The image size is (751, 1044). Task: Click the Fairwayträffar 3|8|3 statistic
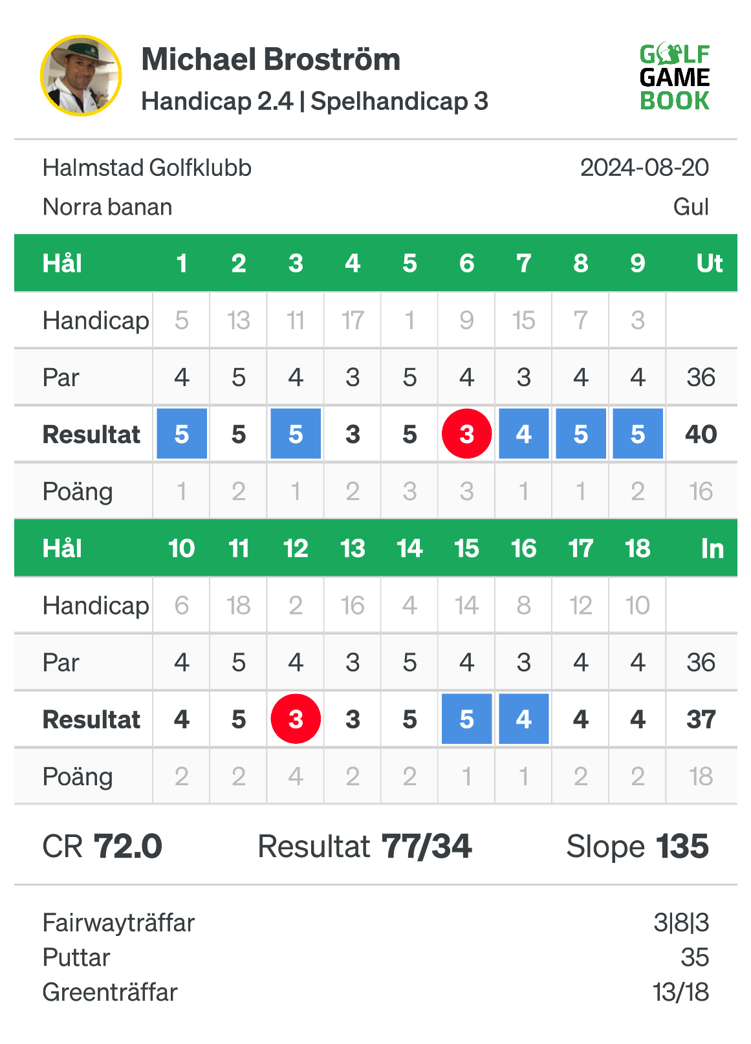click(x=376, y=922)
